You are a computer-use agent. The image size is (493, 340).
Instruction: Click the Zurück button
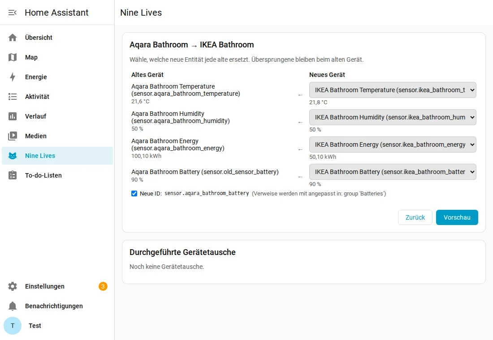pos(415,217)
